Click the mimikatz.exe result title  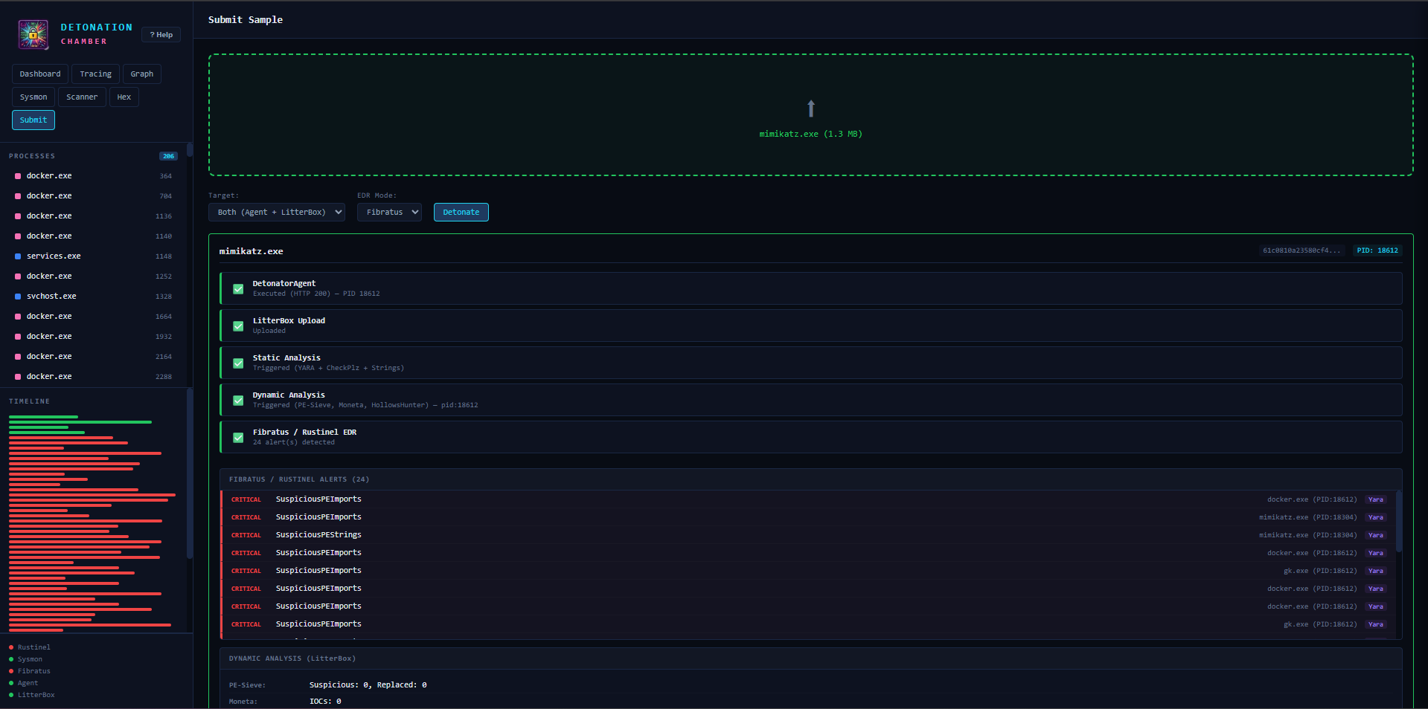pyautogui.click(x=251, y=251)
